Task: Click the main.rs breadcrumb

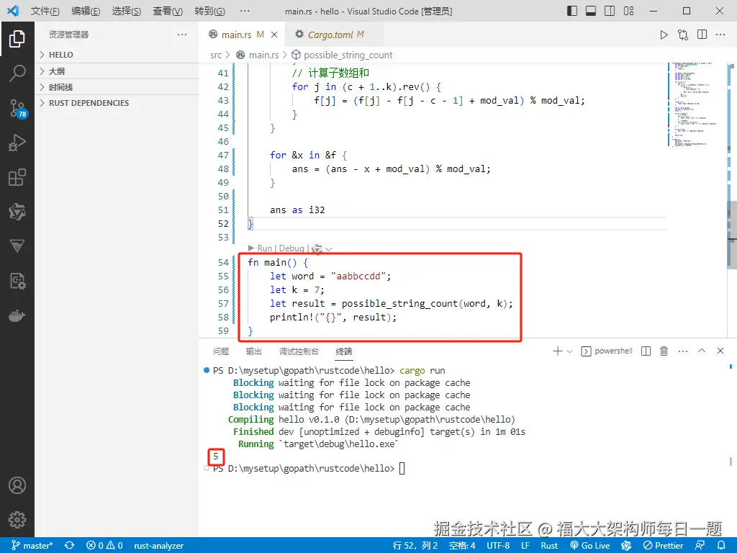Action: click(x=263, y=55)
